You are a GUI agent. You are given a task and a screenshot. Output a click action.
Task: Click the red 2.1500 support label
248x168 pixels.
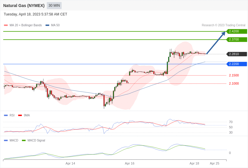point(234,75)
